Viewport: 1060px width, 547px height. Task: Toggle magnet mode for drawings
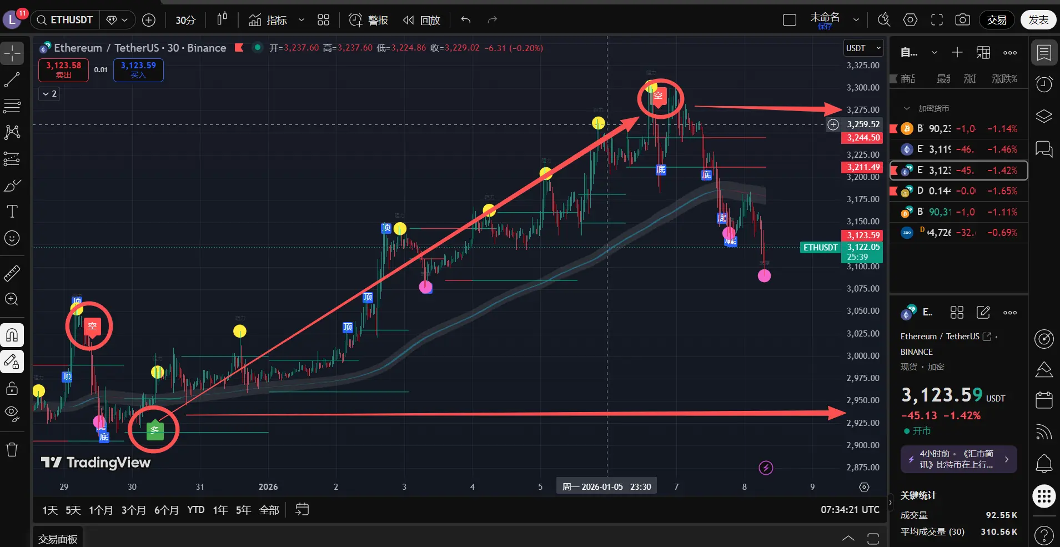pos(12,335)
